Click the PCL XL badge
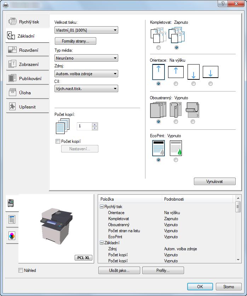247x296 pixels. [x=84, y=258]
